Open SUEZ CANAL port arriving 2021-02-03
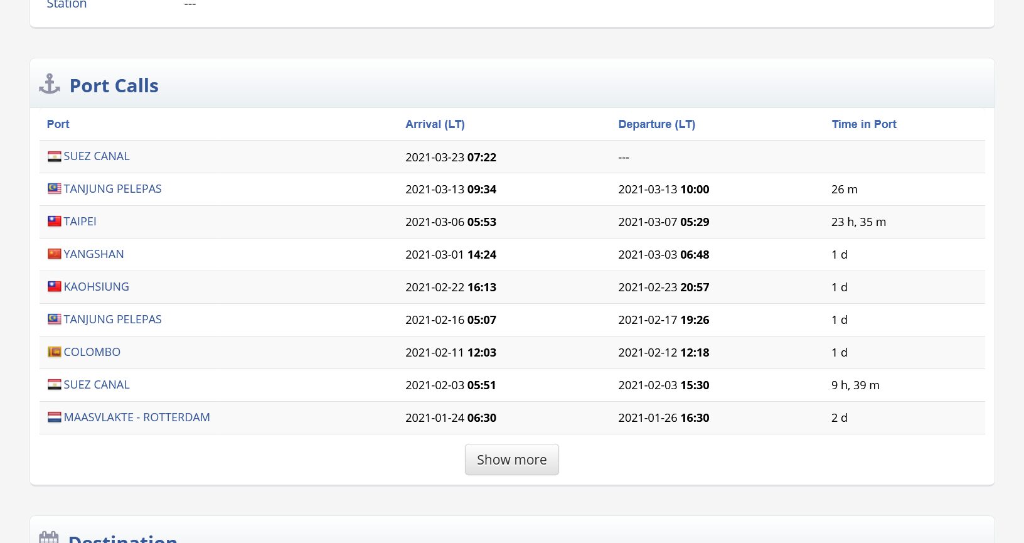The width and height of the screenshot is (1024, 543). [97, 385]
